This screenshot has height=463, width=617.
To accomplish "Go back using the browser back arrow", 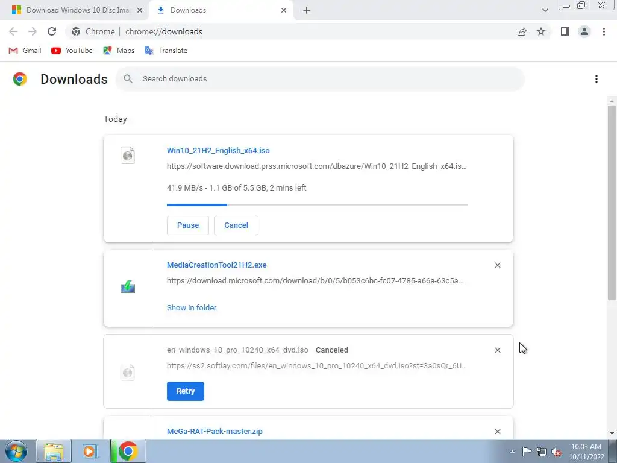I will click(13, 31).
